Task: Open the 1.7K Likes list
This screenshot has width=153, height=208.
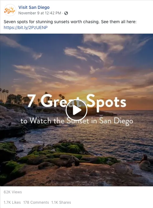Action: pyautogui.click(x=12, y=203)
